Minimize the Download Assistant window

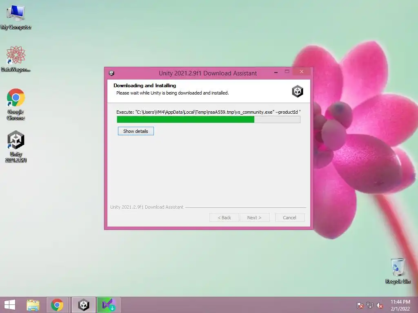(x=276, y=72)
